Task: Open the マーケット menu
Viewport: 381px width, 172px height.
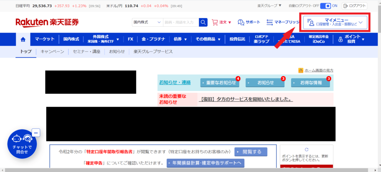Action: [x=45, y=39]
